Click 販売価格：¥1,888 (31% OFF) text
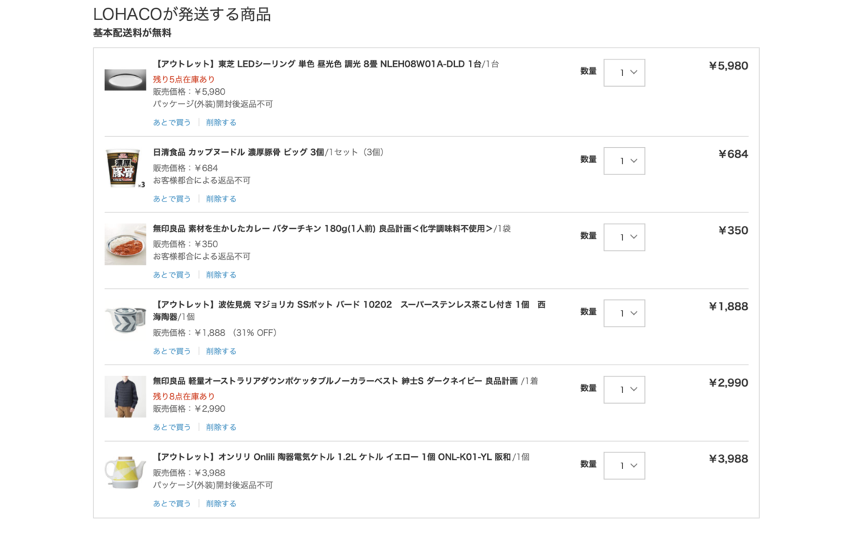861x538 pixels. point(216,333)
